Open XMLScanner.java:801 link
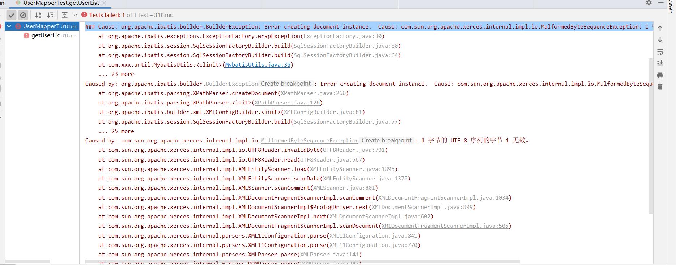This screenshot has width=676, height=265. (344, 188)
